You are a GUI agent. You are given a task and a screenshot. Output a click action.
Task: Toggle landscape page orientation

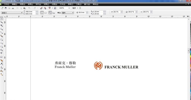(46, 12)
